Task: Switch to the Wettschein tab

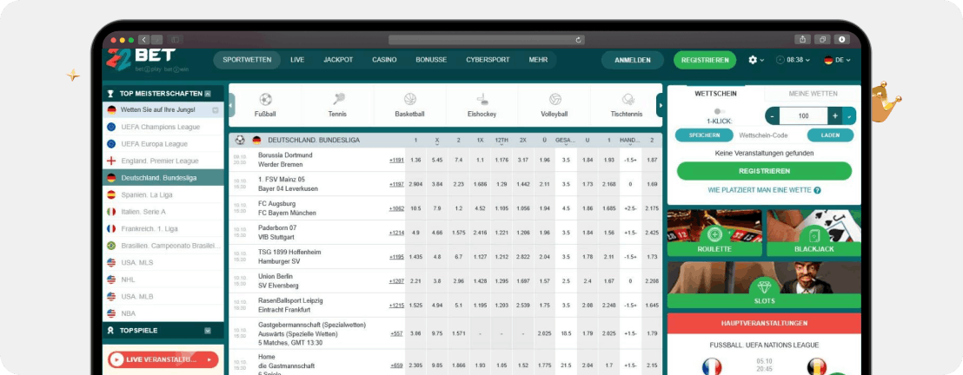Action: pyautogui.click(x=715, y=93)
